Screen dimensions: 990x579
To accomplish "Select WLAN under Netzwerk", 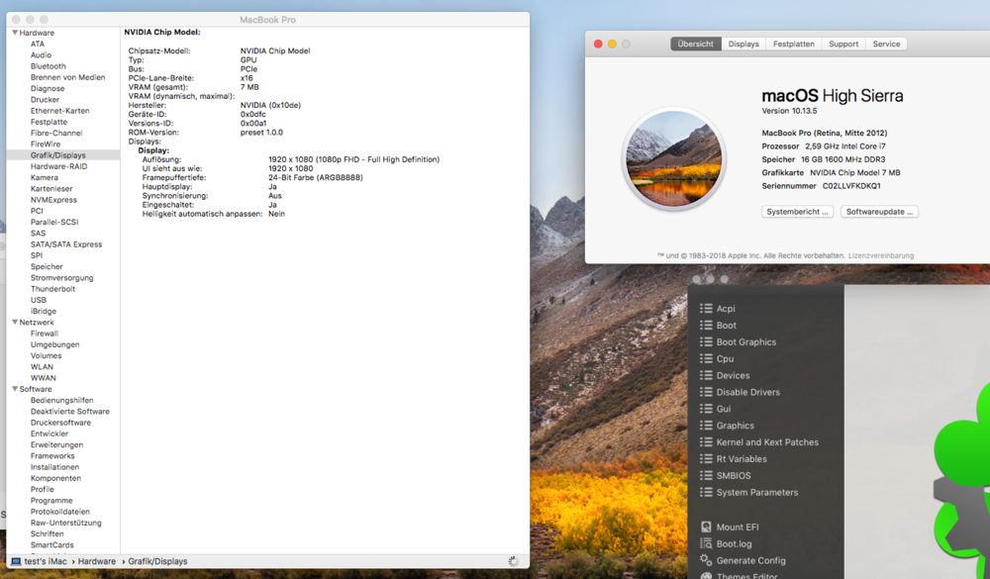I will 42,367.
